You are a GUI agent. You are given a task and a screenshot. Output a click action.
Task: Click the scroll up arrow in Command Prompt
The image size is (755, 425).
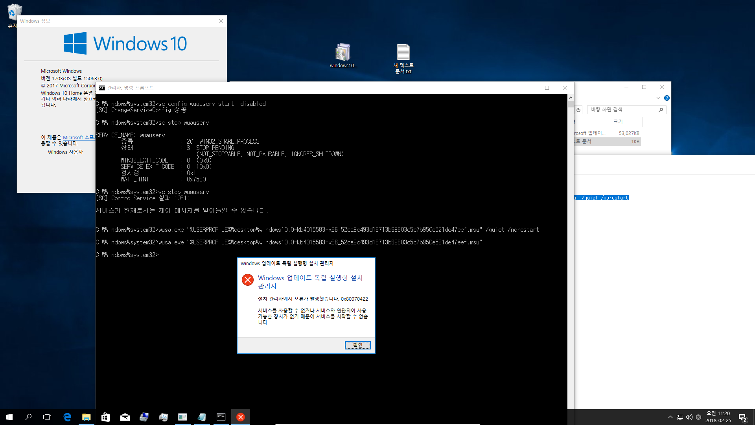(571, 97)
